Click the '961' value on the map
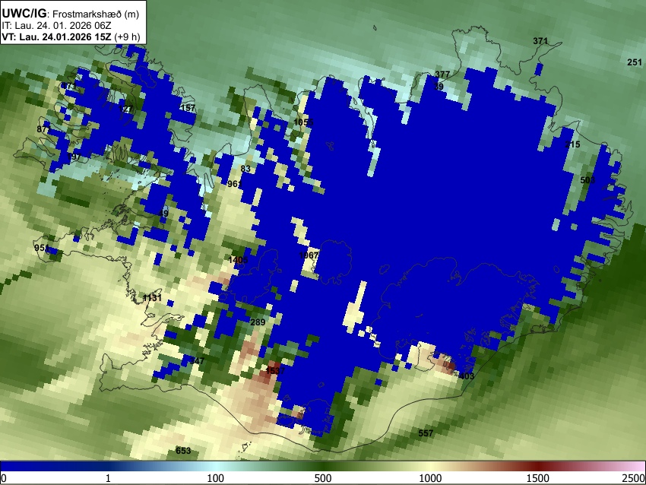The height and width of the screenshot is (485, 646). tap(234, 184)
